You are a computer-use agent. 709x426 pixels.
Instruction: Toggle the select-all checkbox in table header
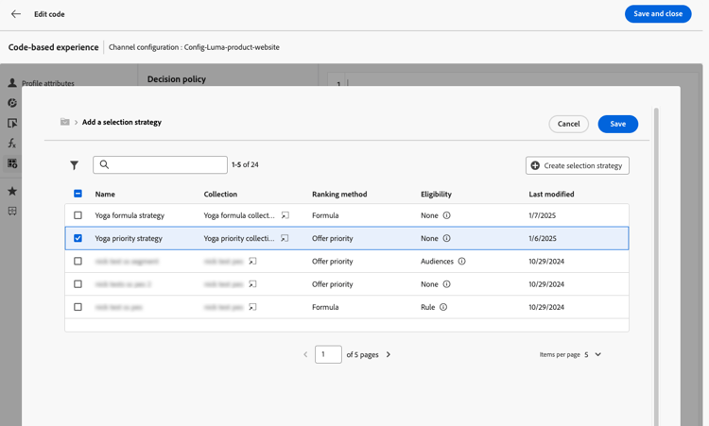click(78, 194)
